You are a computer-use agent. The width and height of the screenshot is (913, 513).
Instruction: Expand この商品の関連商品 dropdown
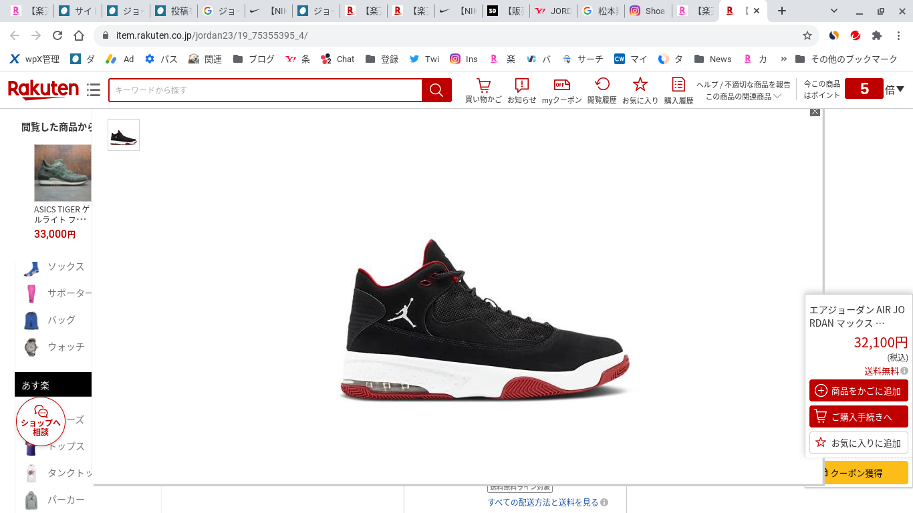point(743,96)
